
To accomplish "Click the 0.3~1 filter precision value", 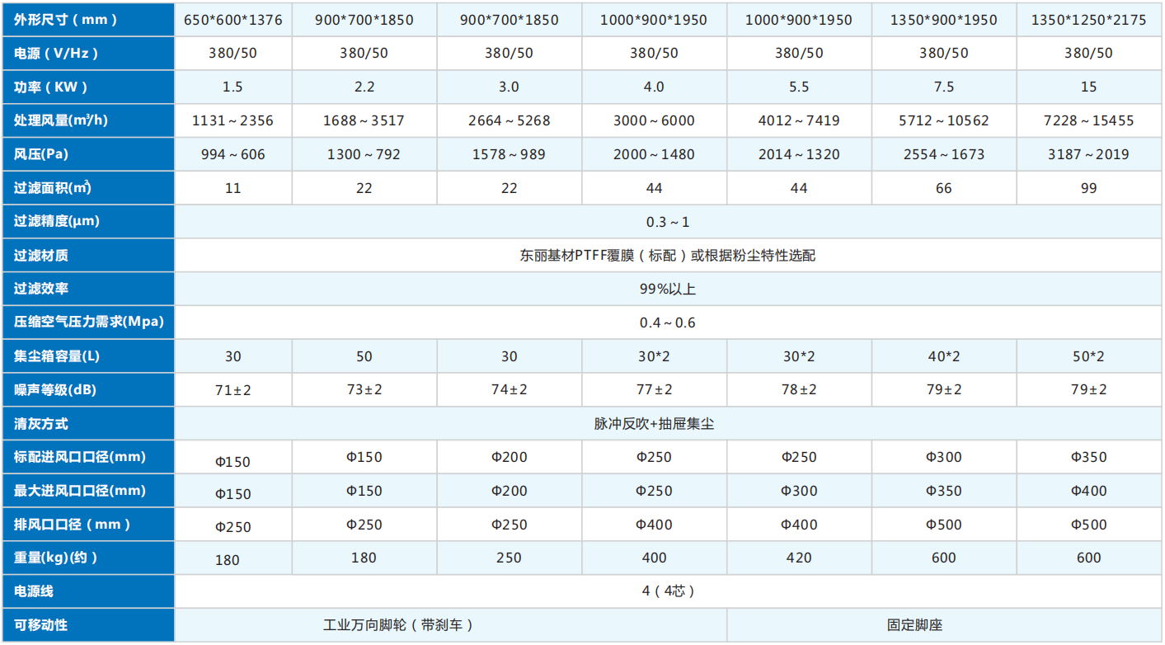I will pyautogui.click(x=668, y=222).
